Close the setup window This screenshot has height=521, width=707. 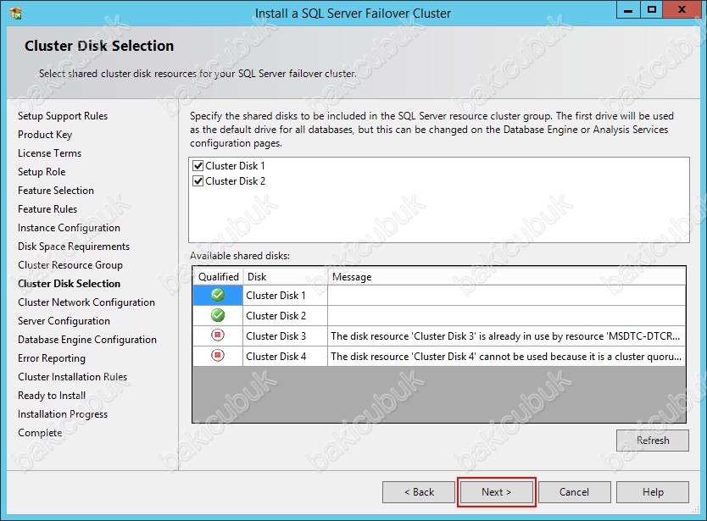(682, 9)
